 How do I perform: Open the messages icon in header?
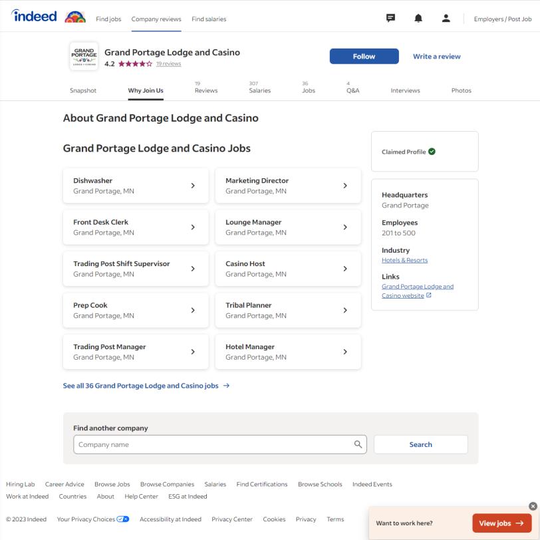click(x=391, y=19)
